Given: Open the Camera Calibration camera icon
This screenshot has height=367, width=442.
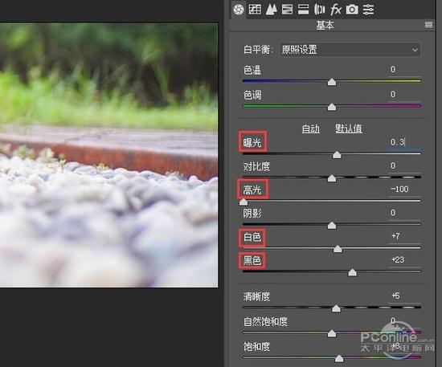Looking at the screenshot, I should [x=352, y=10].
